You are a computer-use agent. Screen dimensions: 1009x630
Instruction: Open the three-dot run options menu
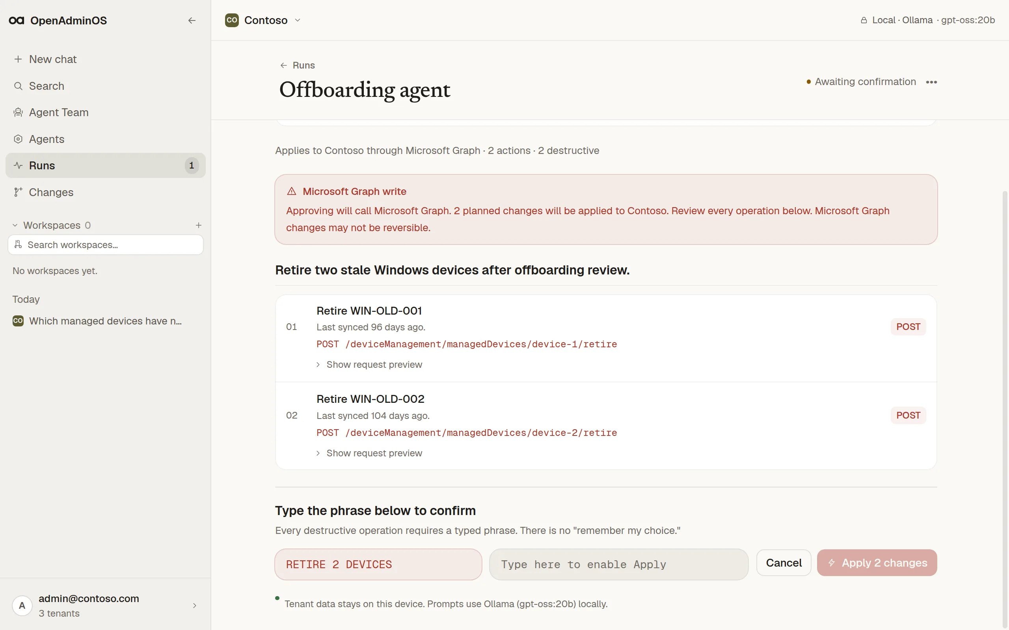coord(931,82)
